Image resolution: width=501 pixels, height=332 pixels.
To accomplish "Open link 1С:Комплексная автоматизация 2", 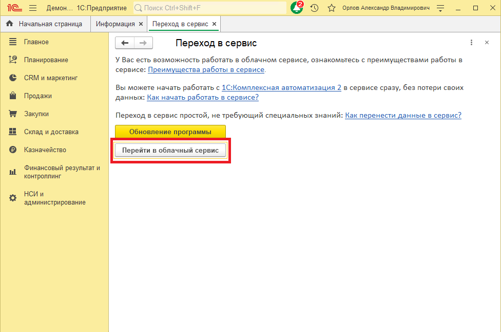I will click(x=281, y=87).
